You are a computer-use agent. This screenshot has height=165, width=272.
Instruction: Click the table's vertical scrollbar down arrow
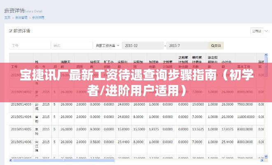pos(266,157)
